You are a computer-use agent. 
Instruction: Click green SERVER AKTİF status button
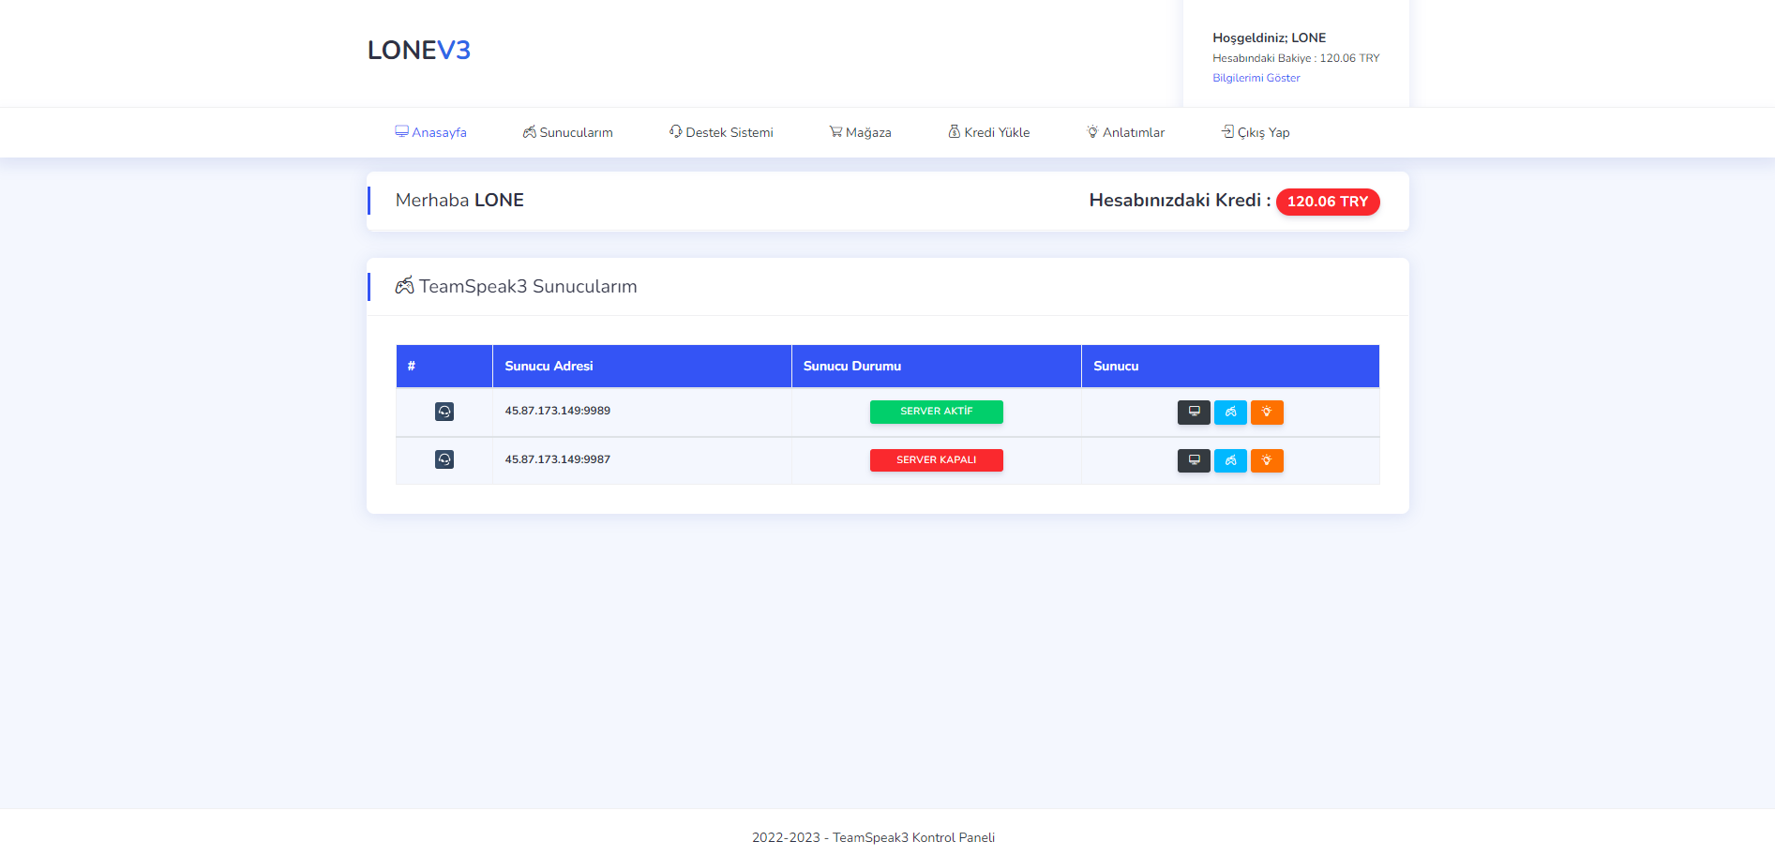point(936,412)
